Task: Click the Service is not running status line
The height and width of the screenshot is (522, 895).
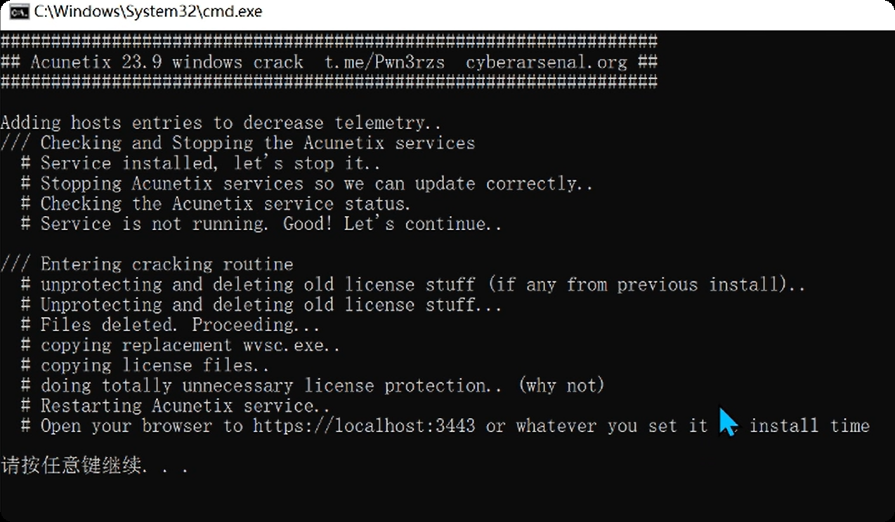Action: click(x=260, y=223)
